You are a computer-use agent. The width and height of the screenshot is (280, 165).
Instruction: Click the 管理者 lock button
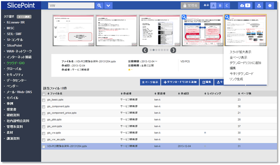[190, 6]
